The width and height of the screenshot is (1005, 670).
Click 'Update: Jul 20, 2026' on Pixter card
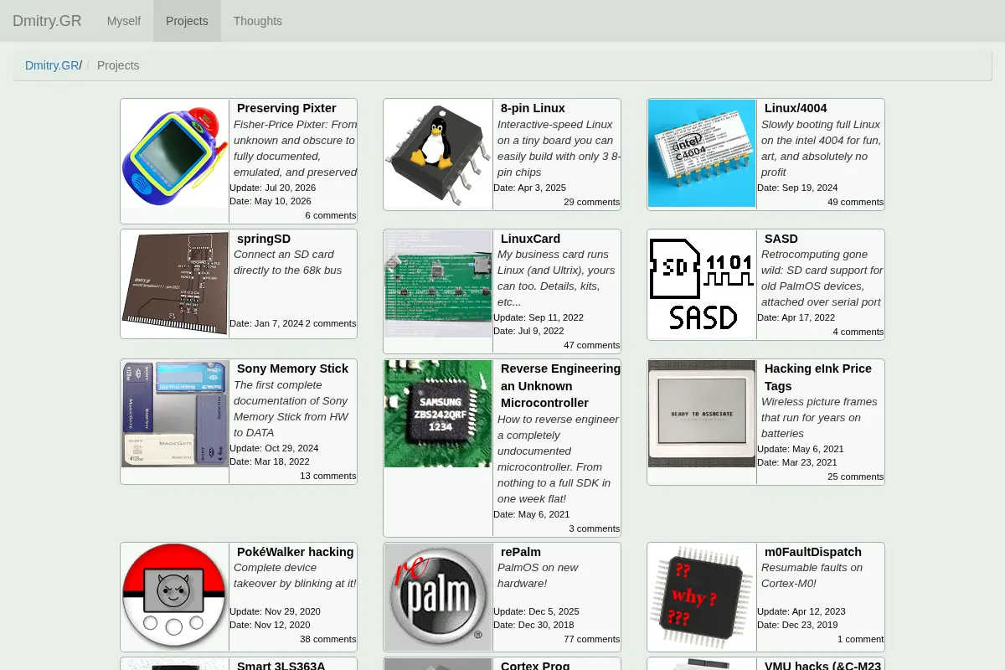click(273, 188)
